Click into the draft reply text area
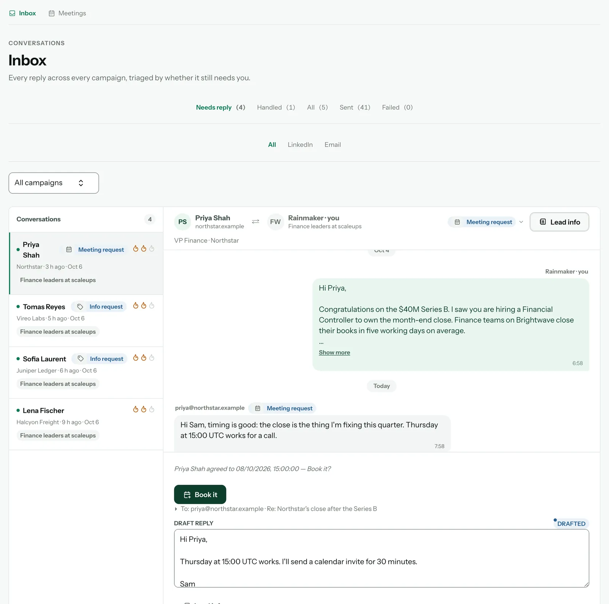Image resolution: width=609 pixels, height=604 pixels. (x=381, y=558)
